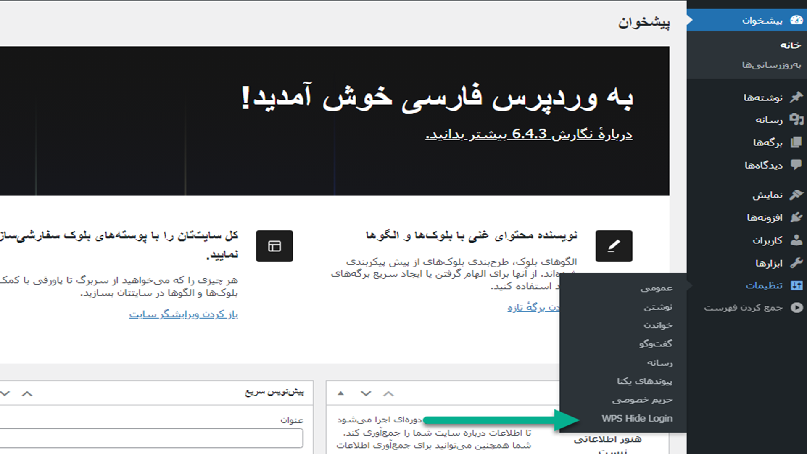The height and width of the screenshot is (454, 807).
Task: Move site health widget down with chevron
Action: (366, 393)
